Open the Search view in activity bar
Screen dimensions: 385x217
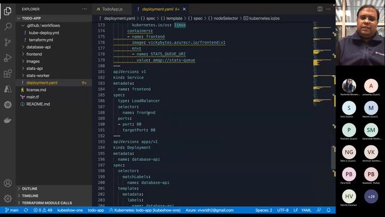pyautogui.click(x=8, y=27)
